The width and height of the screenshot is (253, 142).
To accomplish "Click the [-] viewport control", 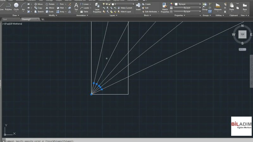I will [x=4, y=24].
